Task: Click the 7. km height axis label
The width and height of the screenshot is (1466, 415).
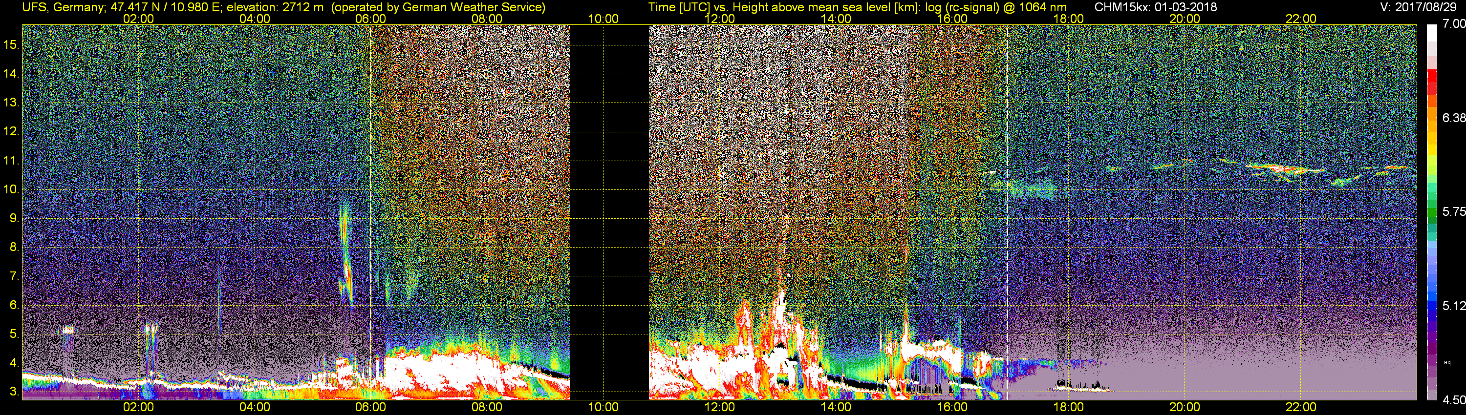Action: point(14,276)
